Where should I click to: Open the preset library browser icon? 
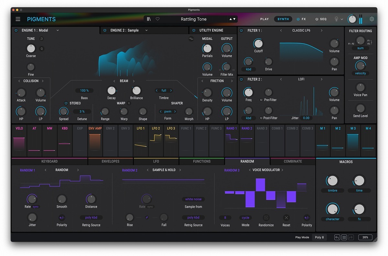tap(149, 19)
